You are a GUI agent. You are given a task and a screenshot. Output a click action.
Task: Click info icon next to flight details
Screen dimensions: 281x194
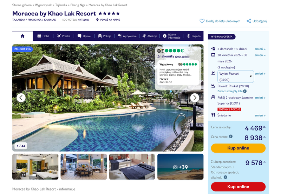pyautogui.click(x=245, y=91)
